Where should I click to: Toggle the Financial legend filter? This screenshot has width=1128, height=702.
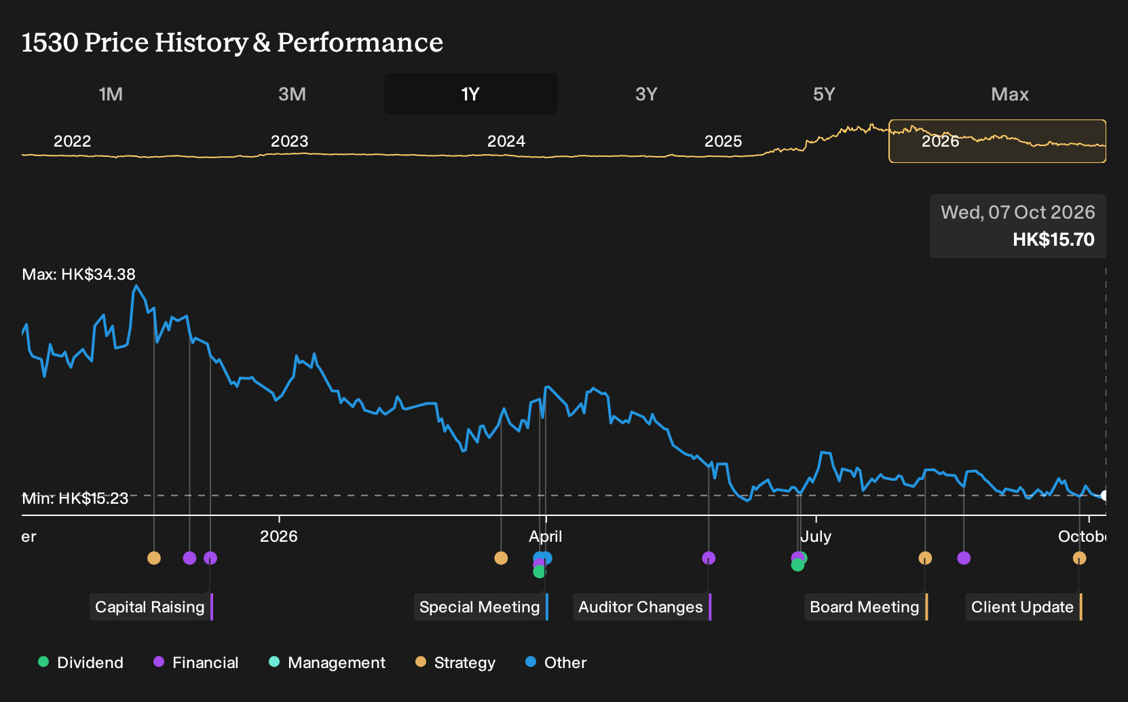pos(196,663)
